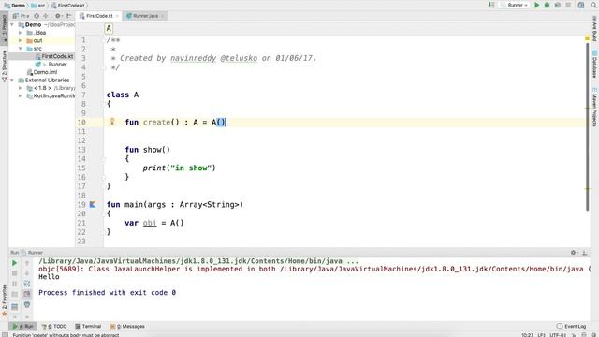Rerun Runner with green play in Run panel
The width and height of the screenshot is (599, 337).
click(x=15, y=263)
